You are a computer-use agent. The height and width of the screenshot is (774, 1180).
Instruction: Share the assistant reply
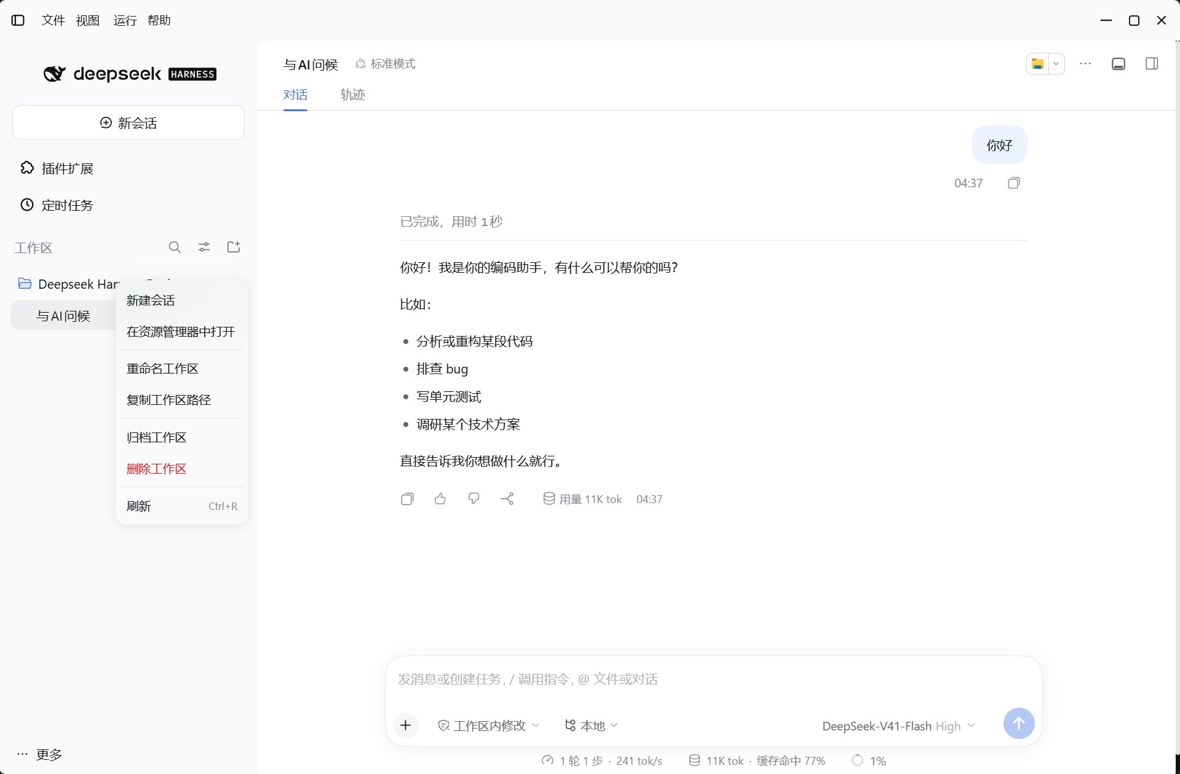point(507,499)
